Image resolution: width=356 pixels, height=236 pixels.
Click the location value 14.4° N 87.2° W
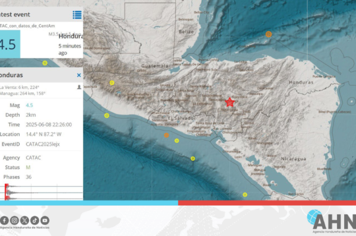point(43,135)
